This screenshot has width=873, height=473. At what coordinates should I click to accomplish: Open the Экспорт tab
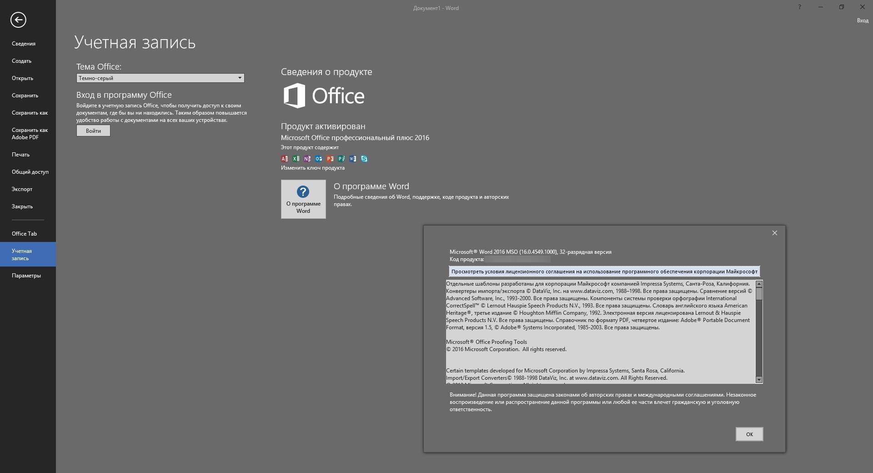(x=28, y=189)
